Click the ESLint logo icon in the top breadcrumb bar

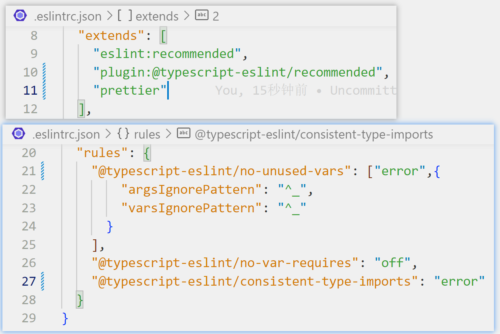click(x=20, y=16)
